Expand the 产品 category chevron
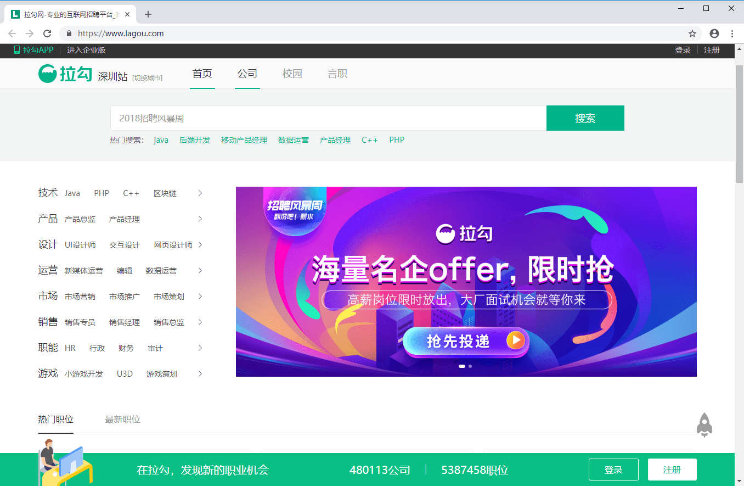Viewport: 744px width, 486px height. [x=200, y=219]
